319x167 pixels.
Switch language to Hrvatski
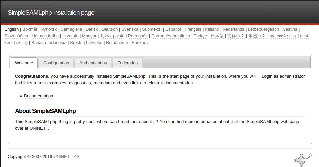[x=70, y=36]
